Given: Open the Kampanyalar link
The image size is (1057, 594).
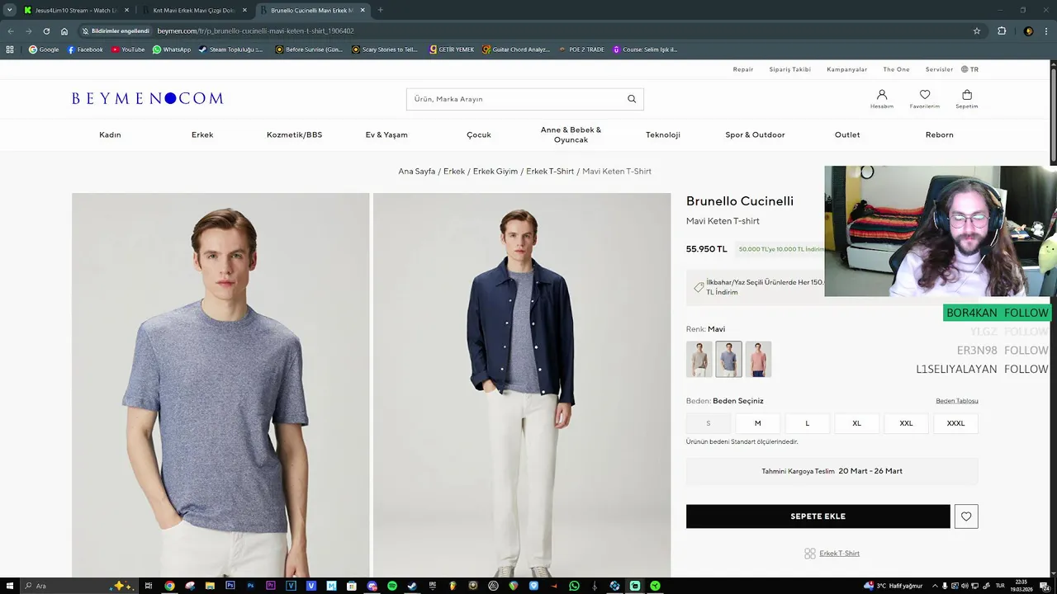Looking at the screenshot, I should 847,69.
